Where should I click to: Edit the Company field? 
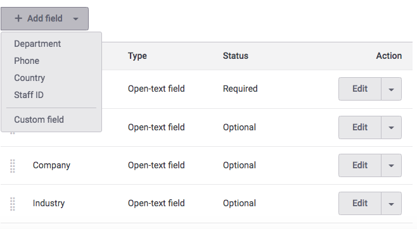[360, 165]
